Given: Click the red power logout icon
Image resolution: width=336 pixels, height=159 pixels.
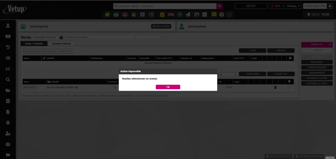Looking at the screenshot, I should pos(229,14).
